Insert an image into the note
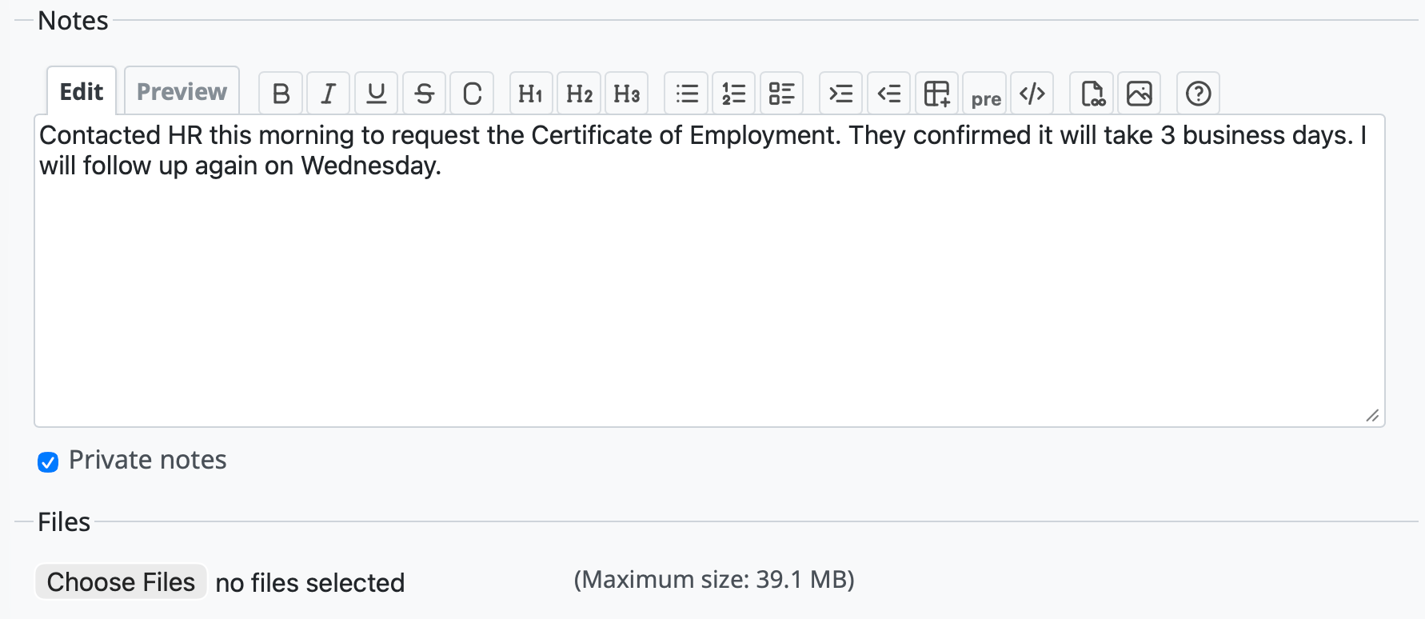Viewport: 1425px width, 619px height. (1139, 93)
